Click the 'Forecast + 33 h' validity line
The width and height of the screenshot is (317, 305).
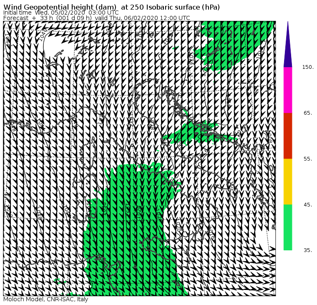[97, 18]
